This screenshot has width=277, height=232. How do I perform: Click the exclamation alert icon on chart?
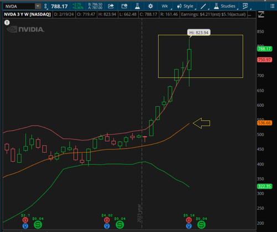point(7,23)
